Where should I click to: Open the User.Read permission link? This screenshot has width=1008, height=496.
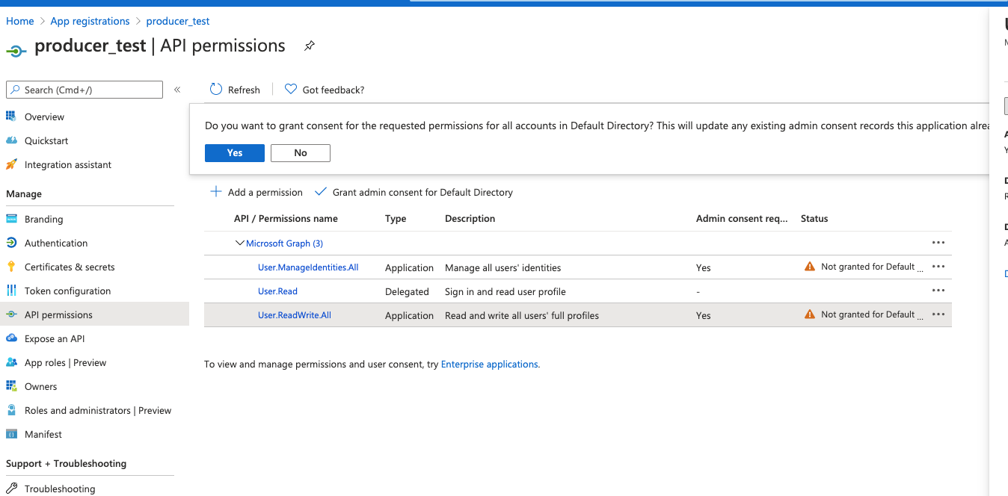click(277, 291)
